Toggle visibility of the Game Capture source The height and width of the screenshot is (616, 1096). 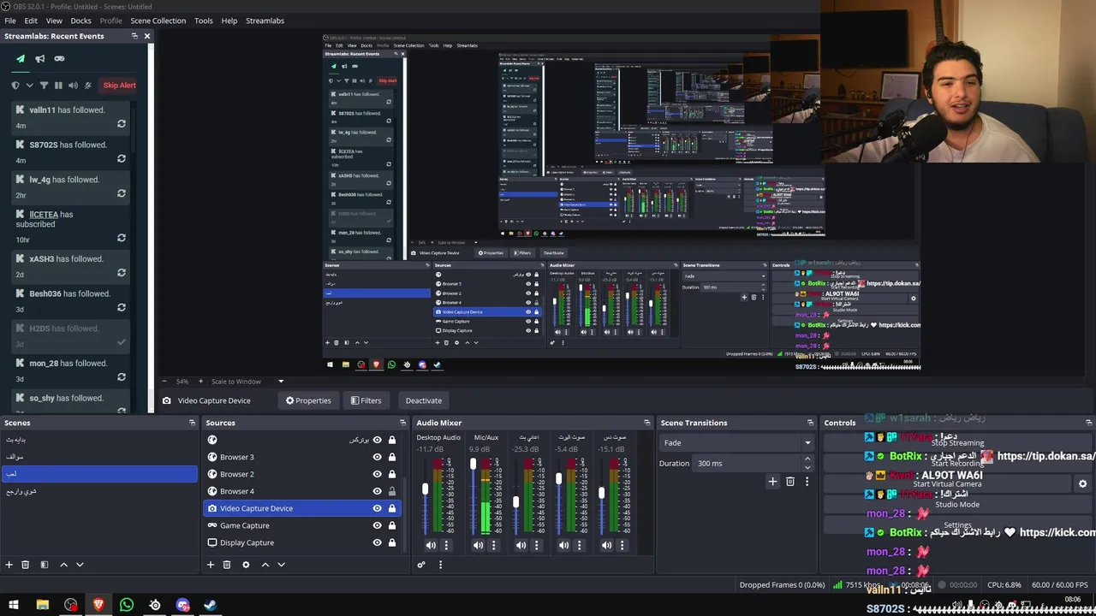click(x=377, y=525)
